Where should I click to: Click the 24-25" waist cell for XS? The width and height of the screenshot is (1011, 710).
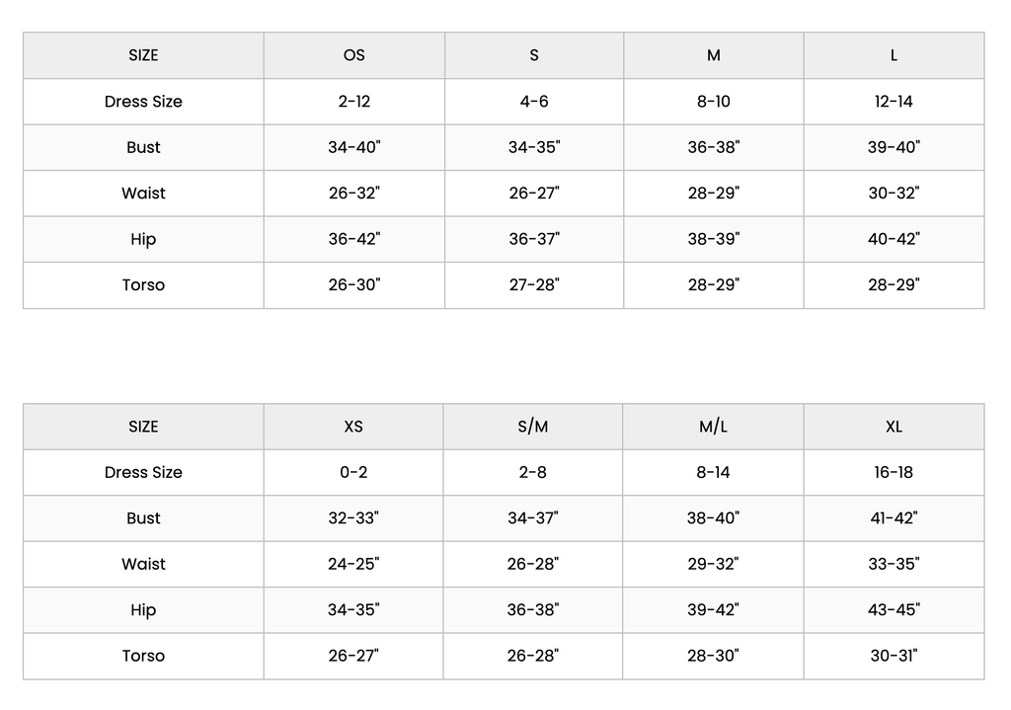click(x=353, y=564)
